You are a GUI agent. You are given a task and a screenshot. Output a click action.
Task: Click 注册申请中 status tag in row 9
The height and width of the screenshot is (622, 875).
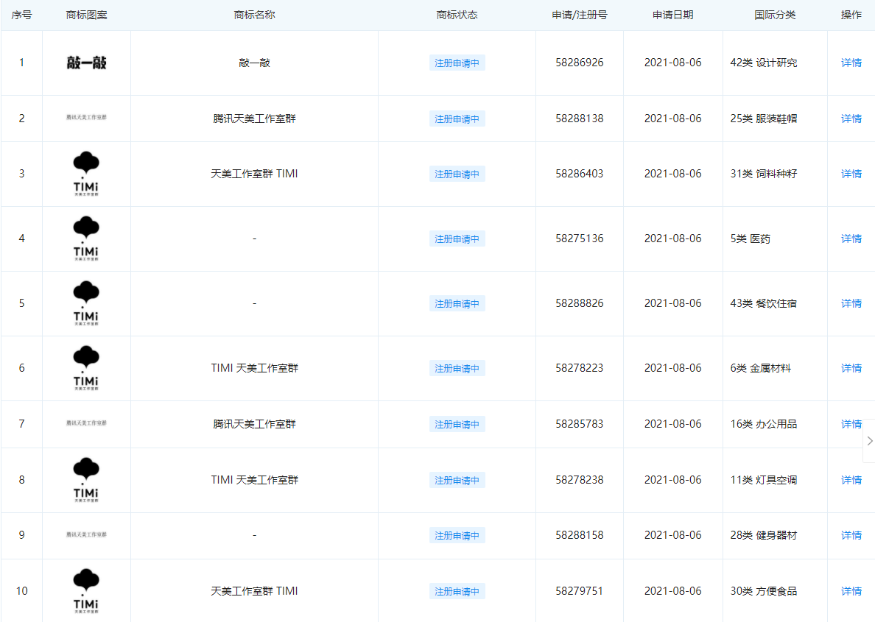(x=457, y=536)
